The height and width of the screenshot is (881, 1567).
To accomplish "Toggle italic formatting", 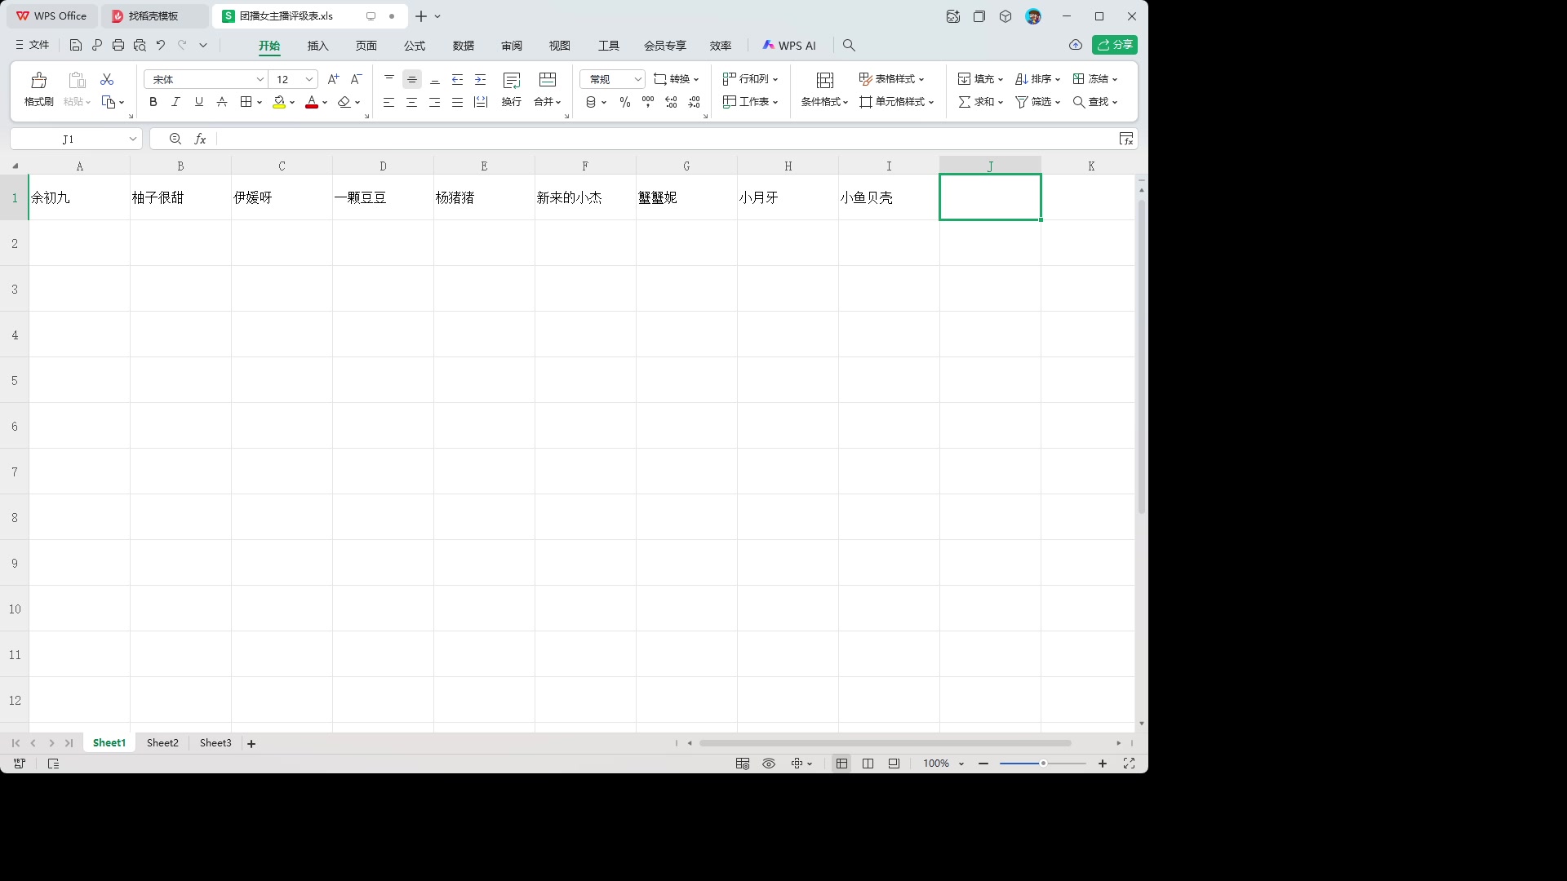I will pos(175,101).
